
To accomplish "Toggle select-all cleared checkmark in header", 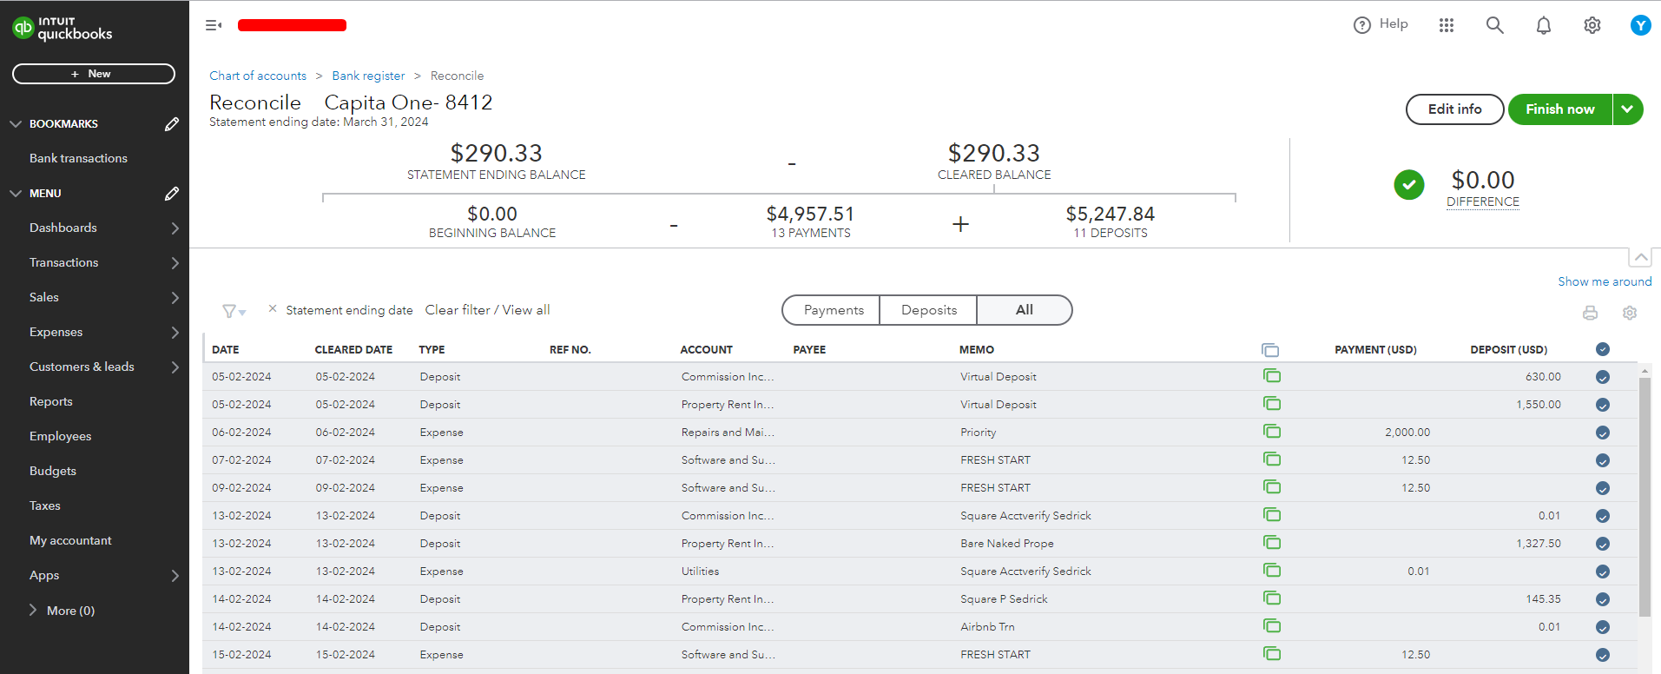I will pos(1603,349).
